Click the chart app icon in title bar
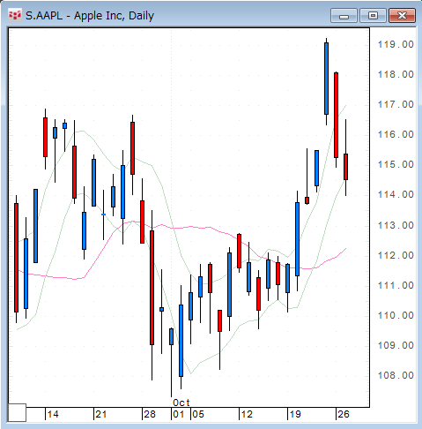The height and width of the screenshot is (429, 422). [15, 15]
